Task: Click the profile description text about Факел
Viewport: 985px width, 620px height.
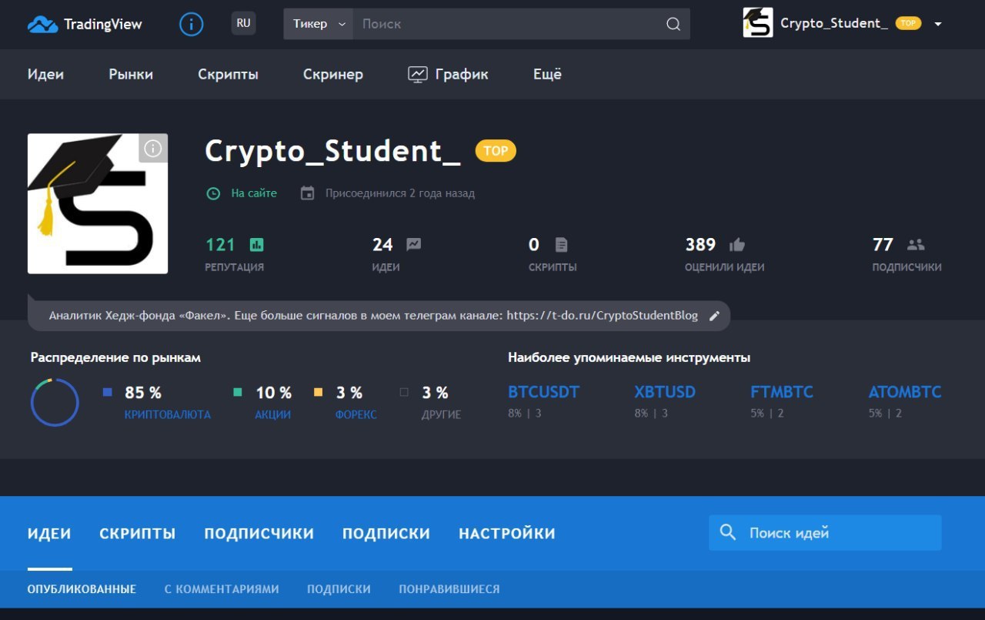Action: pyautogui.click(x=373, y=316)
